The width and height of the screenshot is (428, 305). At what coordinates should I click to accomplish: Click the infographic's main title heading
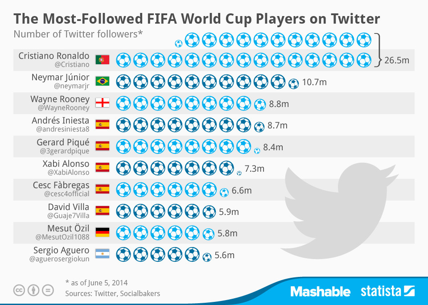[197, 19]
